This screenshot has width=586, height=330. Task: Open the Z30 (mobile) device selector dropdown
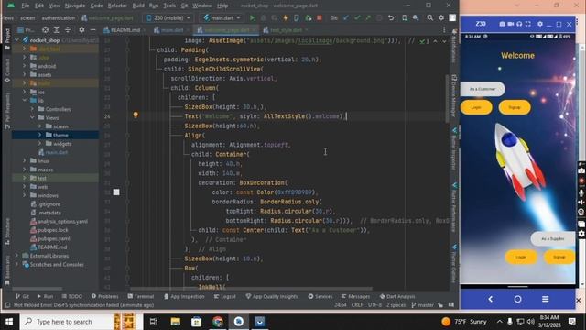coord(168,17)
